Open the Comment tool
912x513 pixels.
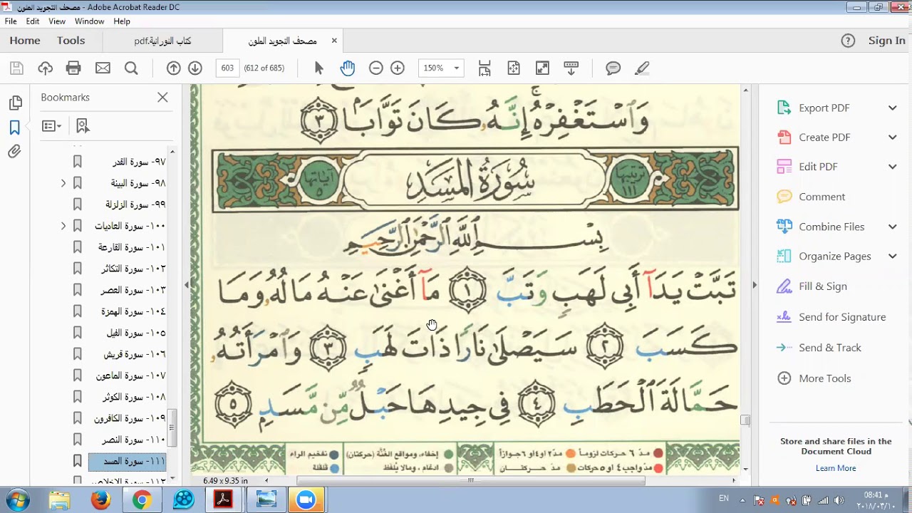click(822, 197)
